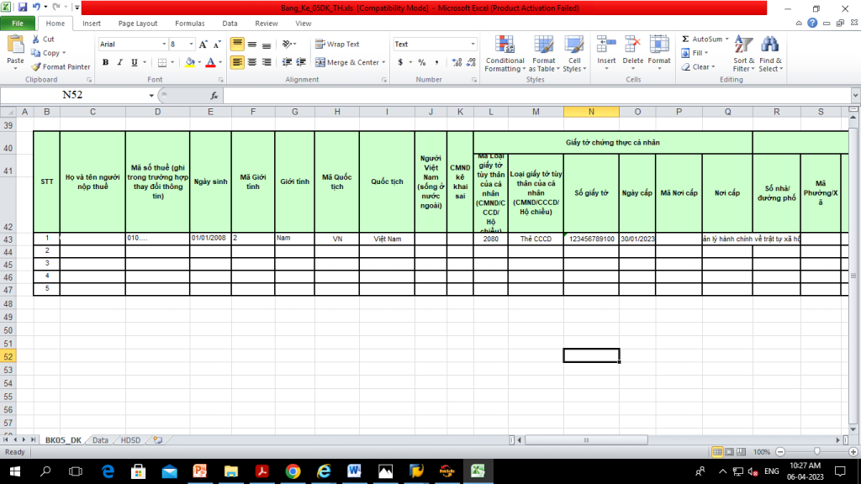The image size is (861, 484).
Task: Expand the font name Arial dropdown
Action: tap(164, 45)
